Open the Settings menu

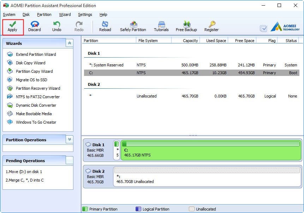pyautogui.click(x=85, y=14)
